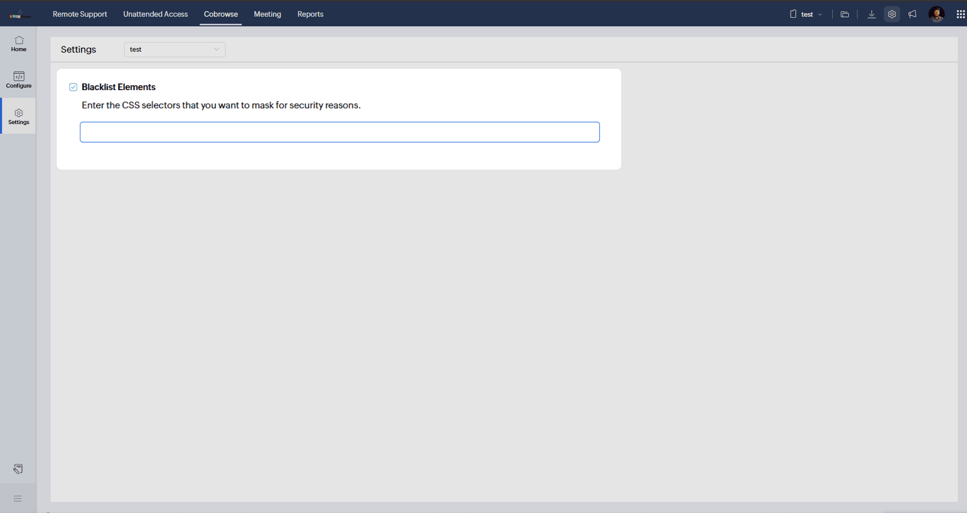Click the Settings page heading
967x513 pixels.
coord(79,50)
